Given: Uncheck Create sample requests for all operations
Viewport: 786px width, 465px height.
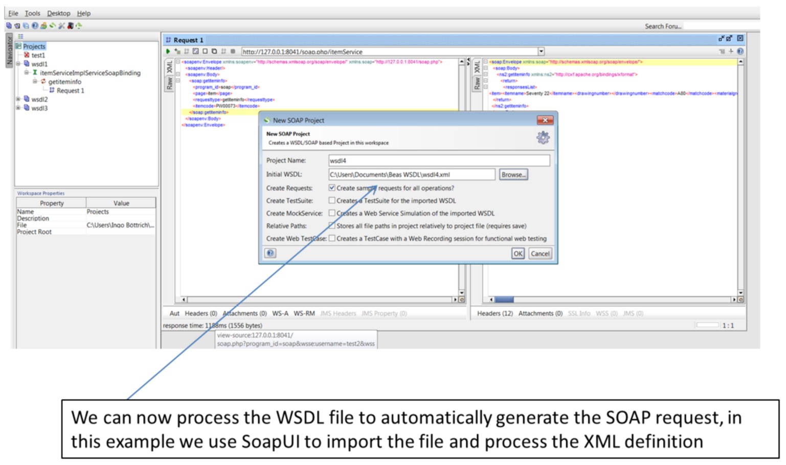Looking at the screenshot, I should (332, 188).
